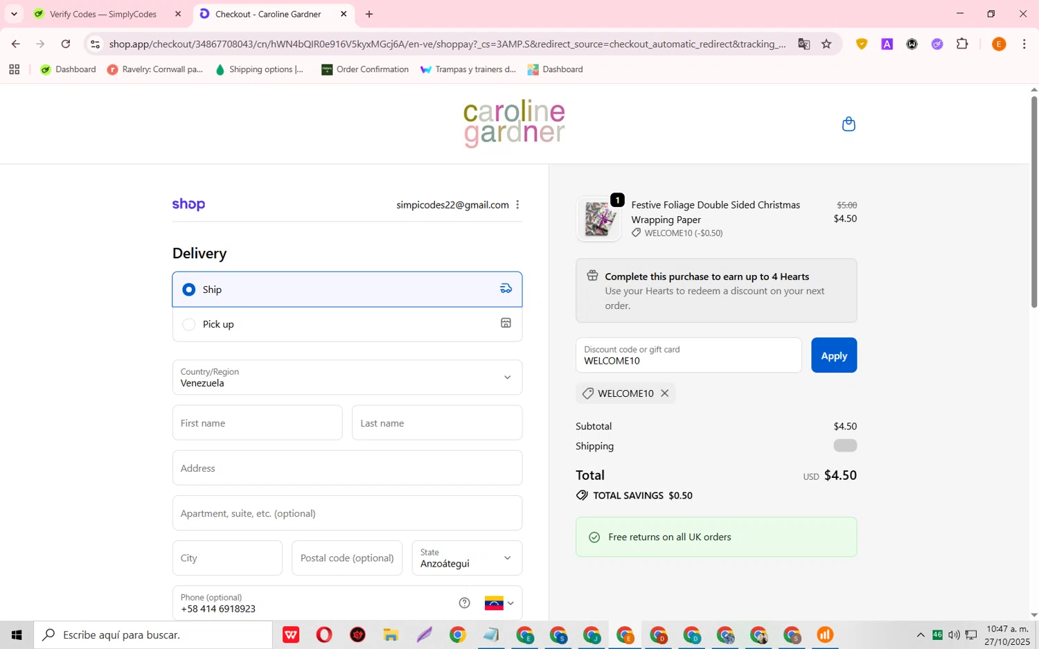Screen dimensions: 1039x649
Task: Click the shipping truck icon in the Ship option
Action: tap(506, 289)
